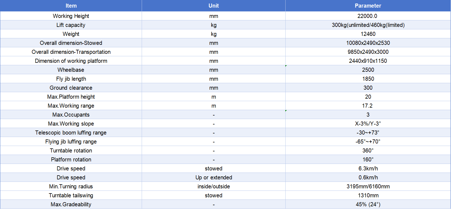Click Overall dimension-Stowed cell
The width and height of the screenshot is (451, 209).
pyautogui.click(x=71, y=43)
